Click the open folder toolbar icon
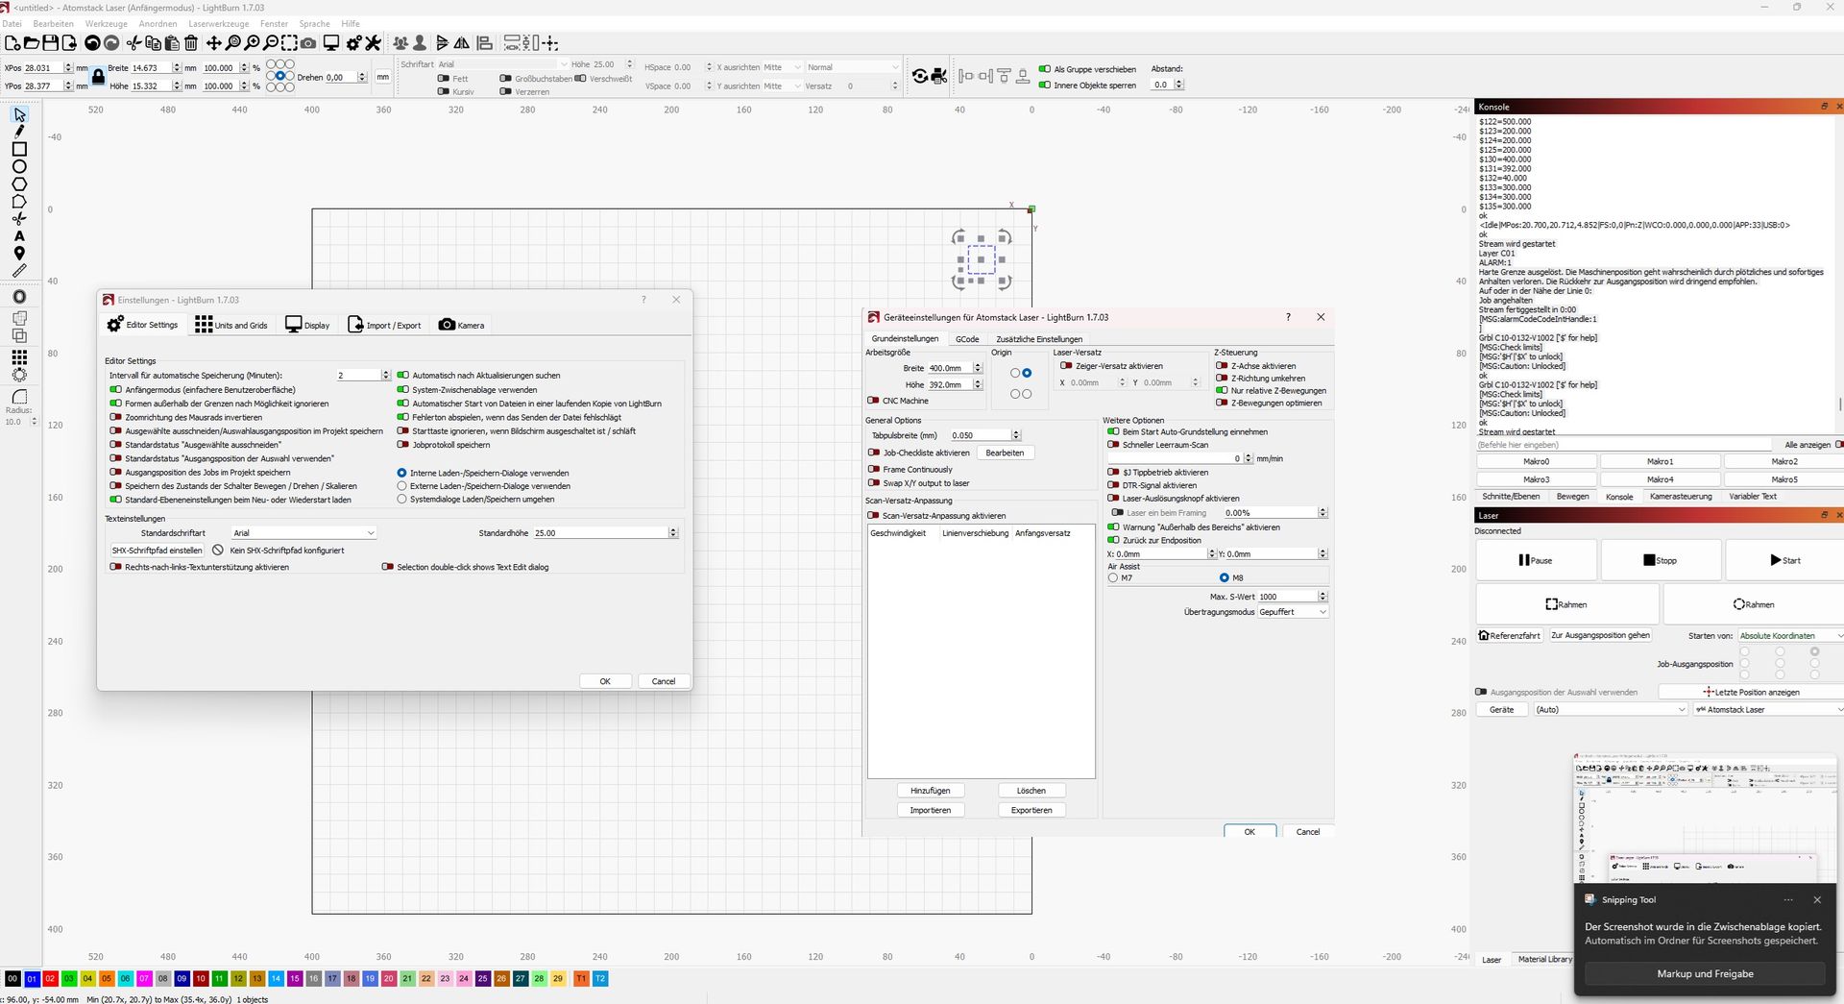The image size is (1844, 1004). pos(32,43)
